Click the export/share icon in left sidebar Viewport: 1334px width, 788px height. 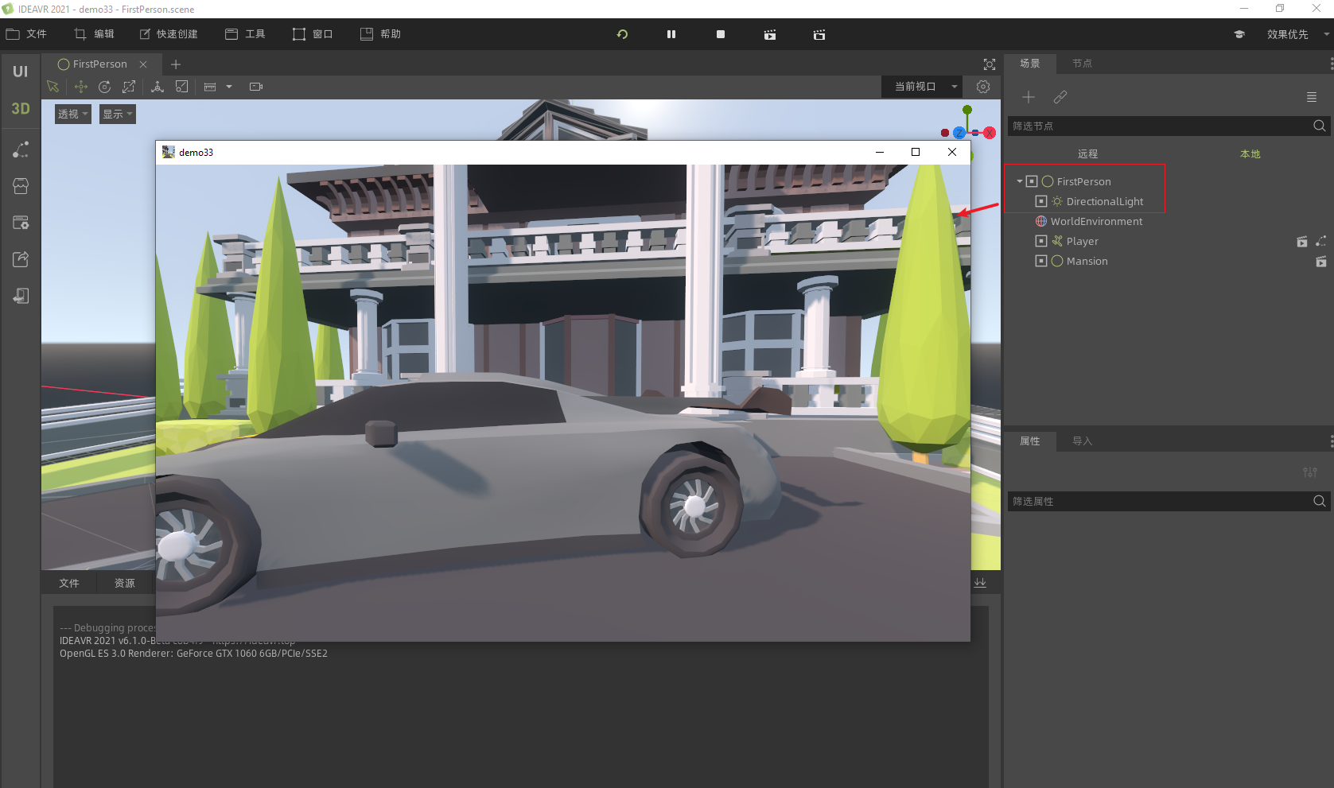(21, 259)
